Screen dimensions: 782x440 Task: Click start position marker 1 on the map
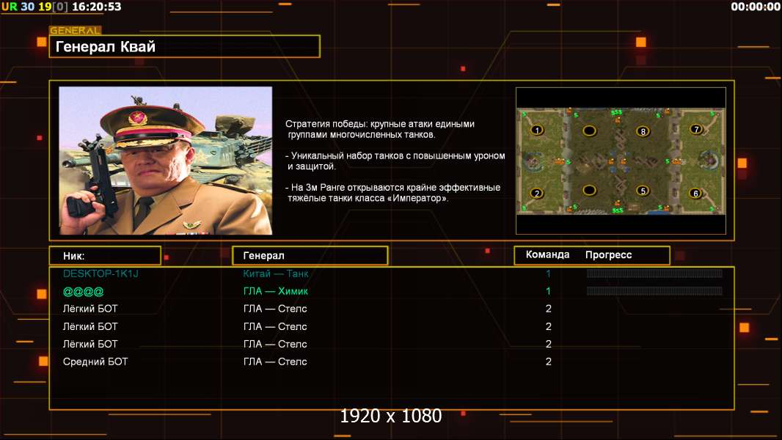(x=537, y=131)
